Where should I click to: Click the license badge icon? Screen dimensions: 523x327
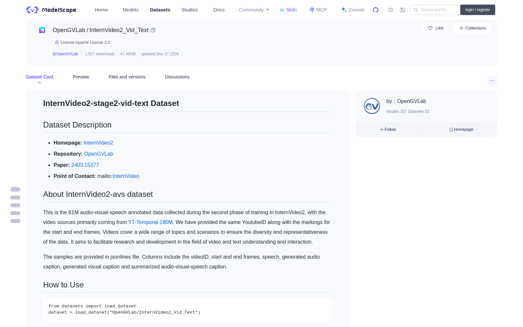[57, 43]
